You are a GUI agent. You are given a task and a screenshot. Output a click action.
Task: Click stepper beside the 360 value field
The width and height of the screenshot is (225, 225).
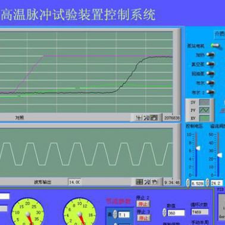[x=164, y=212]
